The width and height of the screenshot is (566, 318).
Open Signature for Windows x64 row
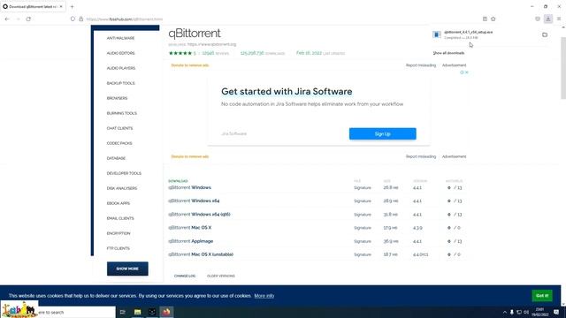(x=363, y=201)
